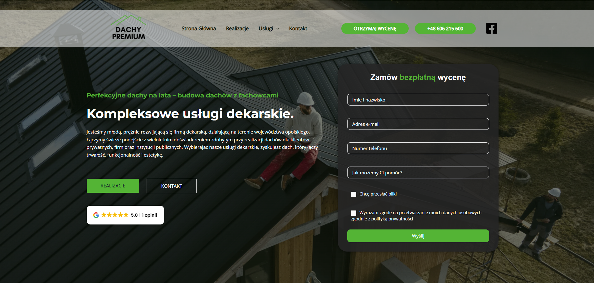Call via the +48 606 215 600 button
The width and height of the screenshot is (594, 283).
445,28
